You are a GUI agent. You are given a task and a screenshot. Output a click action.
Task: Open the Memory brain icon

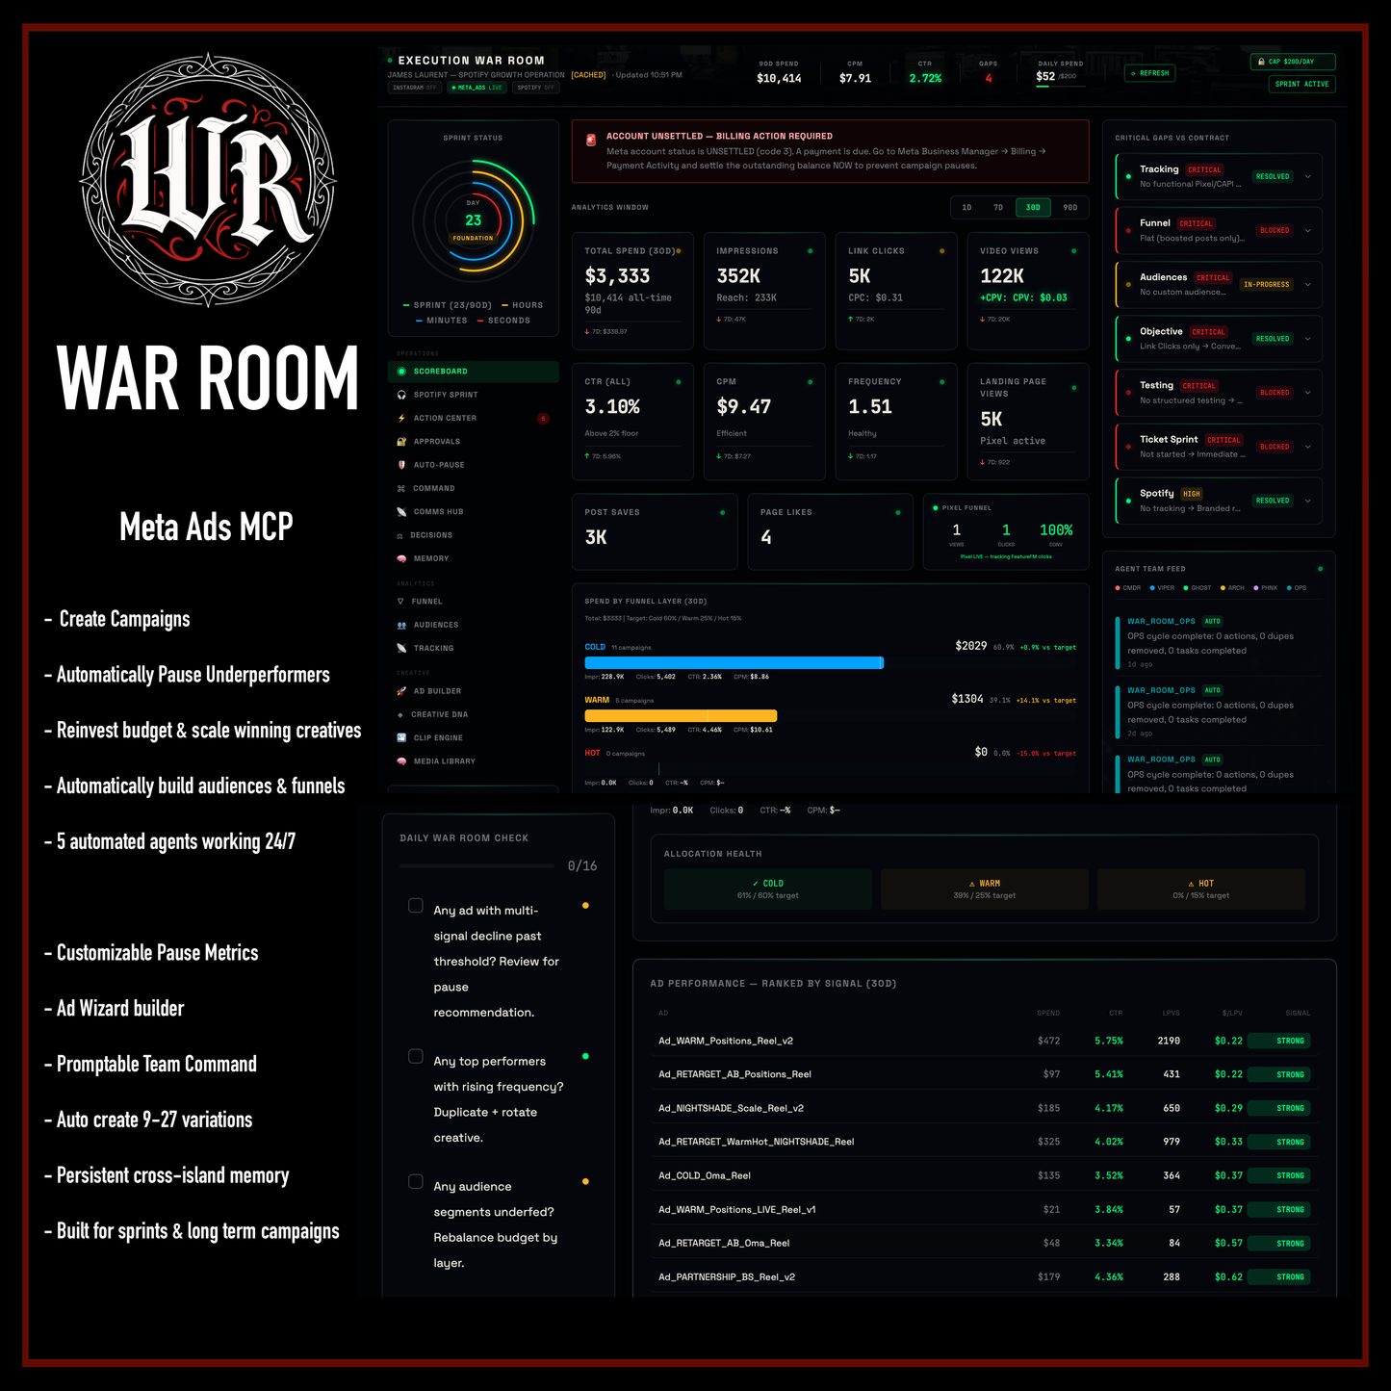pyautogui.click(x=401, y=559)
